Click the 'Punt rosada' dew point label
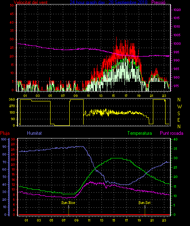The width and height of the screenshot is (190, 226). click(172, 133)
